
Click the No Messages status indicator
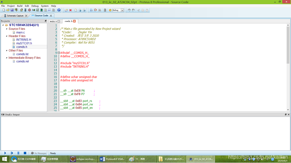click(39, 153)
